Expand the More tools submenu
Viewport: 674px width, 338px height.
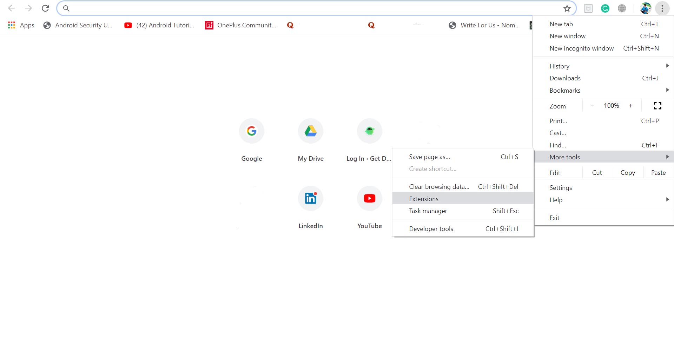tap(603, 157)
